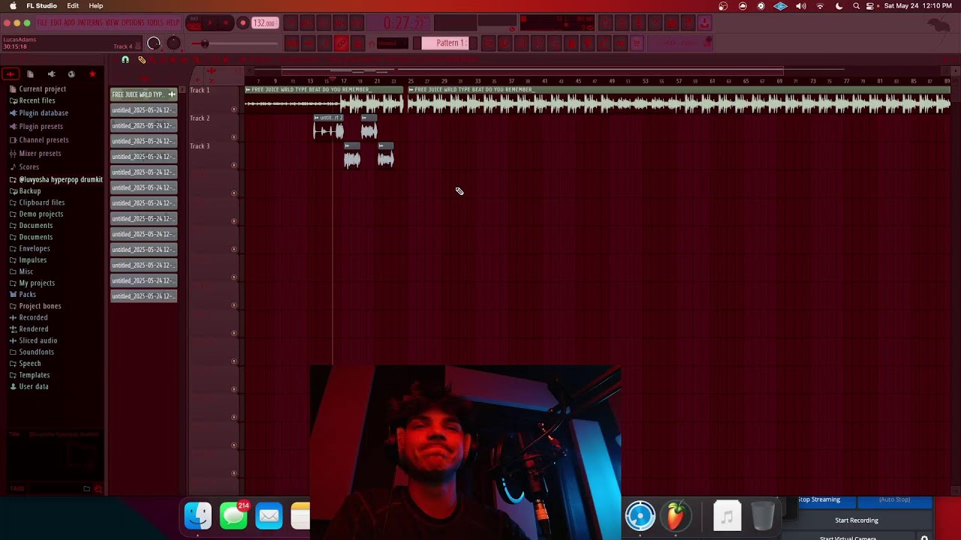
Task: Click the link-chain icon in toolbar
Action: (341, 43)
